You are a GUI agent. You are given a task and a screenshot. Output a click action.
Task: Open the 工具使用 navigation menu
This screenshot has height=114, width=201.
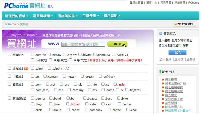tap(90, 16)
